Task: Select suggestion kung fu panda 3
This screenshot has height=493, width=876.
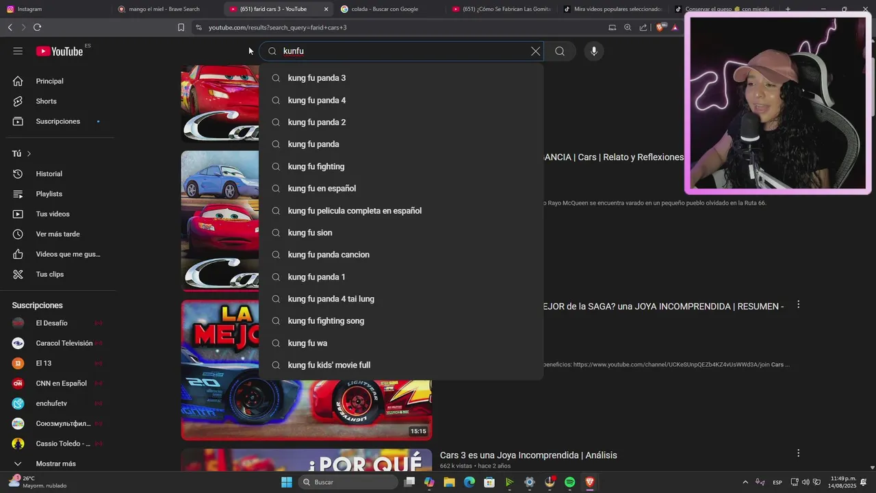Action: point(401,78)
